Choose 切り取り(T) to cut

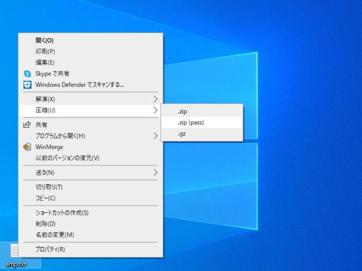90,187
